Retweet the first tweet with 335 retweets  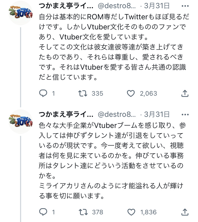tap(83, 93)
